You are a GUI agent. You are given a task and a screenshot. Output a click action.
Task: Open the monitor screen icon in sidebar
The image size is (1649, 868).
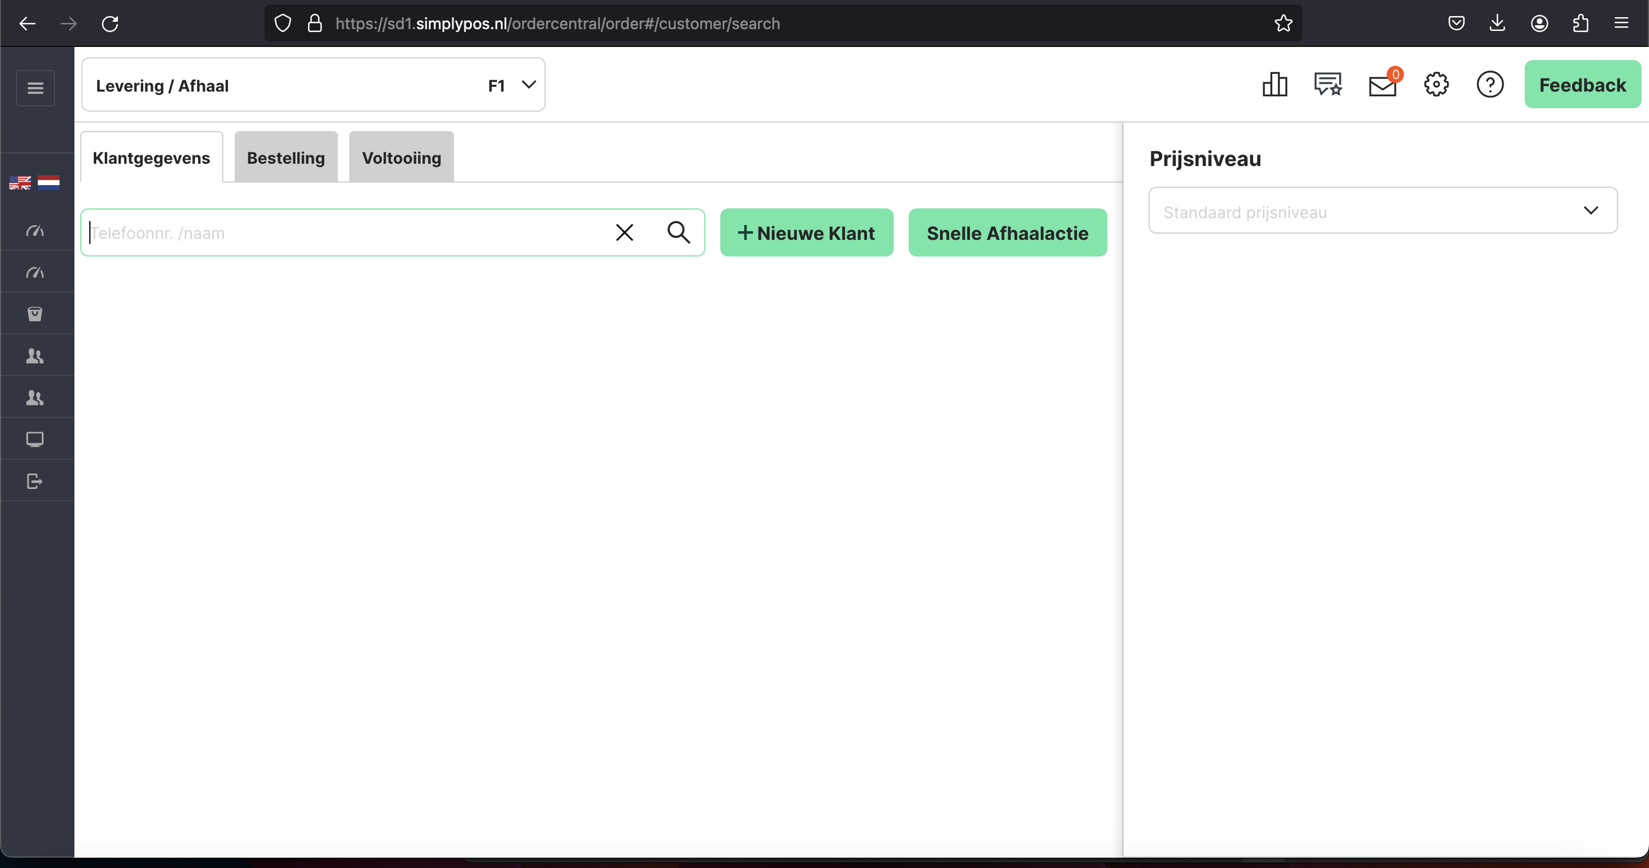(x=35, y=439)
